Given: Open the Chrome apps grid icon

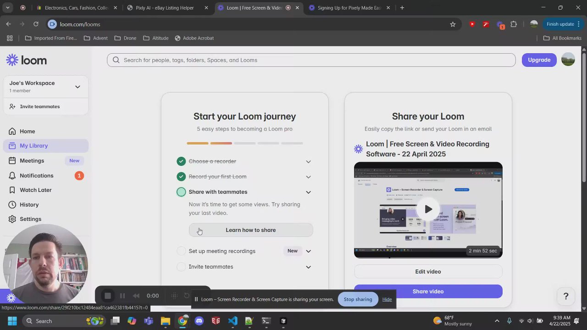Looking at the screenshot, I should [10, 38].
